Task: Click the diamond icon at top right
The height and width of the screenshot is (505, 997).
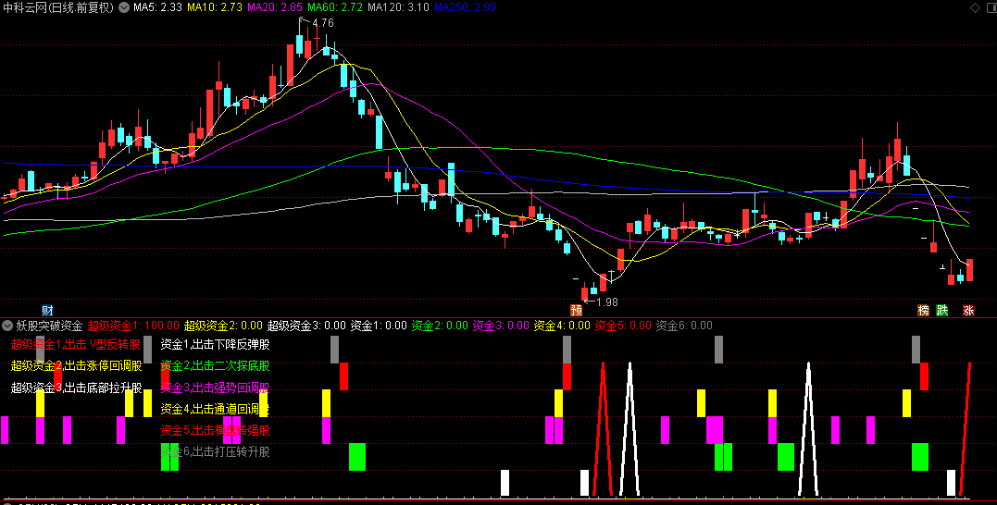Action: coord(975,7)
